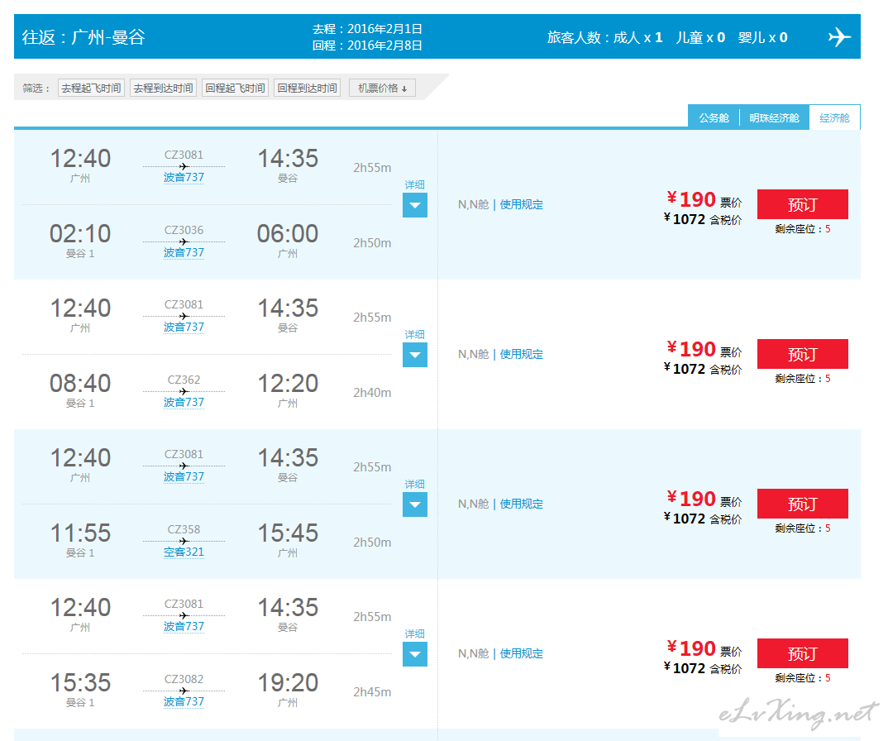Open 使用规定 rules for the first itinerary
Viewport: 888px width, 741px height.
[521, 204]
